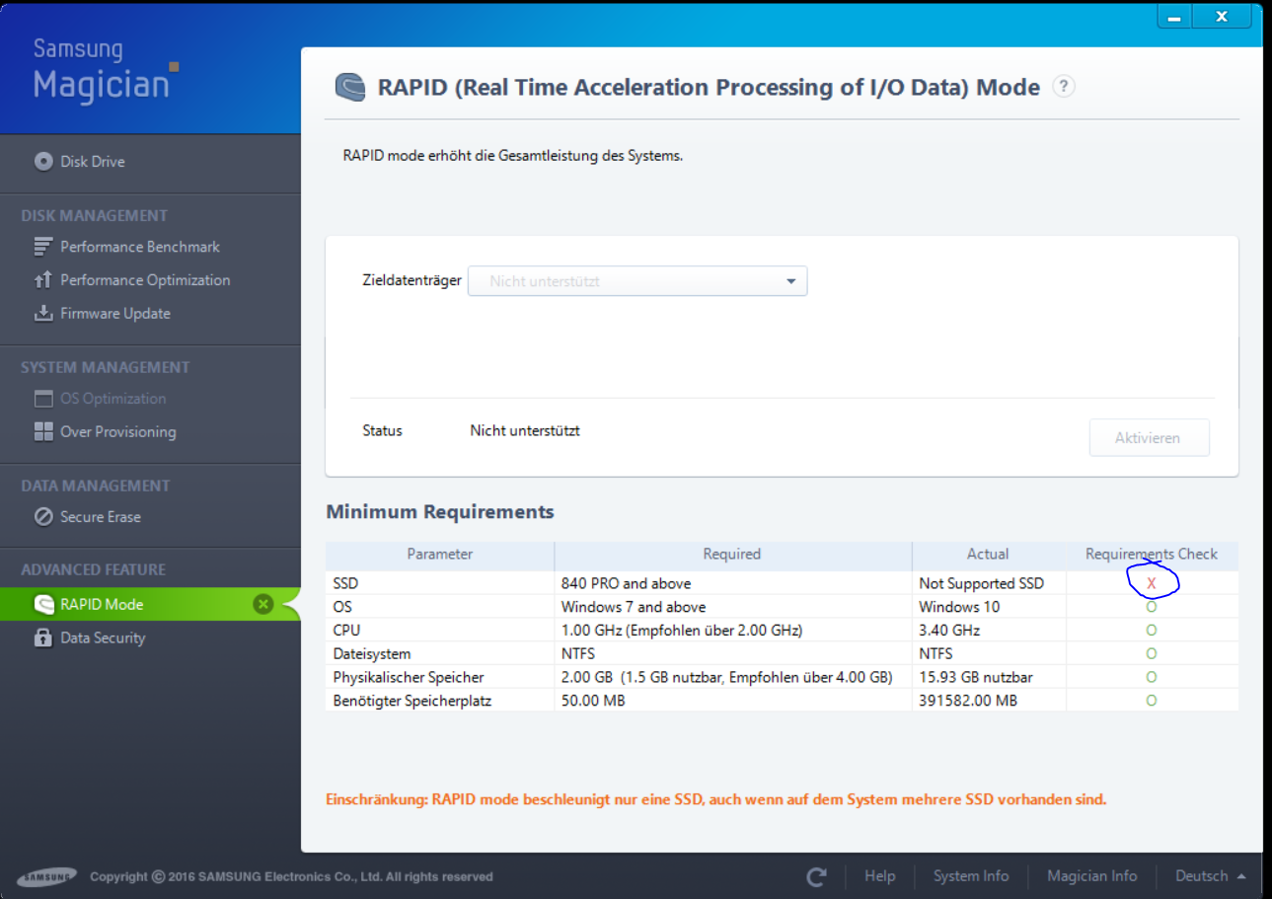Click the Over Provisioning grid icon
The width and height of the screenshot is (1272, 899).
pyautogui.click(x=43, y=432)
